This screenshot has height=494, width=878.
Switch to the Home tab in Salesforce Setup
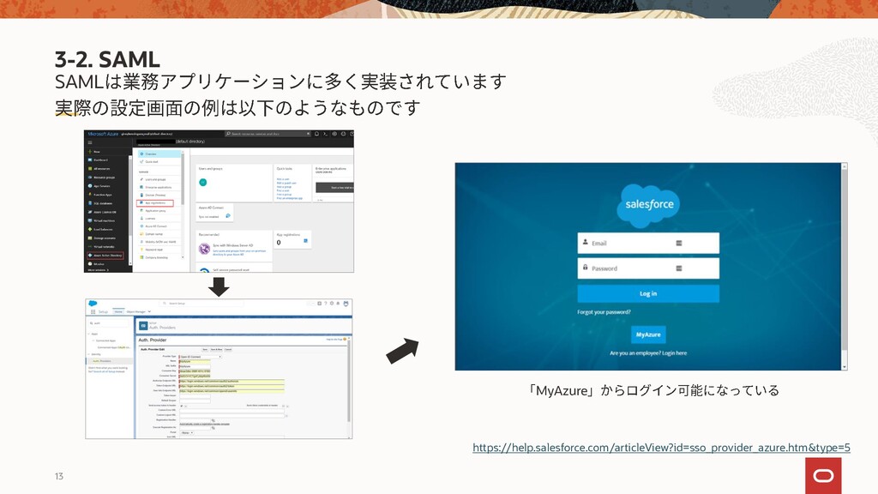click(x=118, y=311)
